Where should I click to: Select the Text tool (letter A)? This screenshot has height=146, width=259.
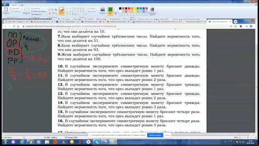(x=56, y=10)
